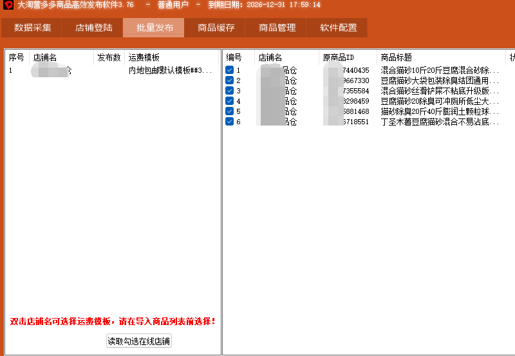
Task: Toggle the checkbox for product row 3
Action: [230, 91]
